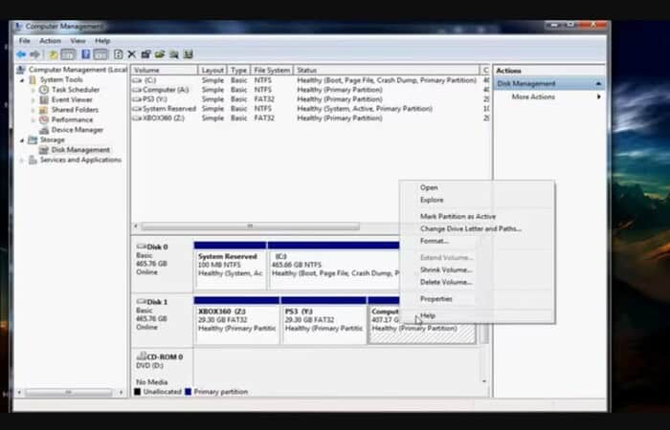The image size is (670, 430).
Task: Click the Performance gauge icon in tree
Action: point(44,119)
